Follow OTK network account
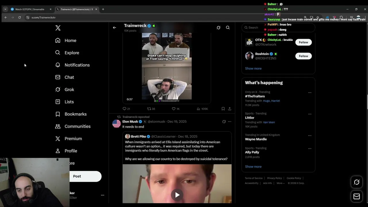Image resolution: width=368 pixels, height=207 pixels. 303,42
